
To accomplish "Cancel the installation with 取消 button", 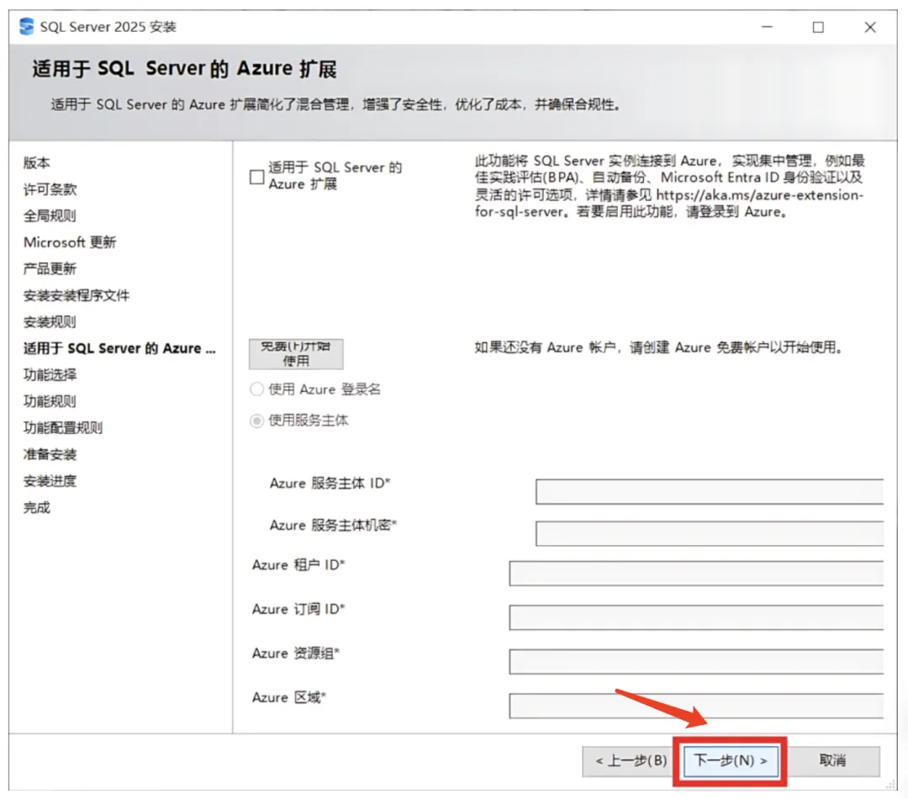I will 832,761.
